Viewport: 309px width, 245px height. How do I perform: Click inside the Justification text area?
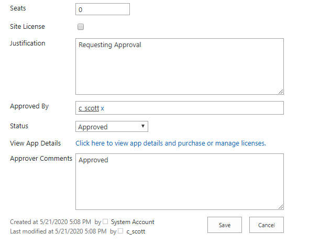click(180, 66)
